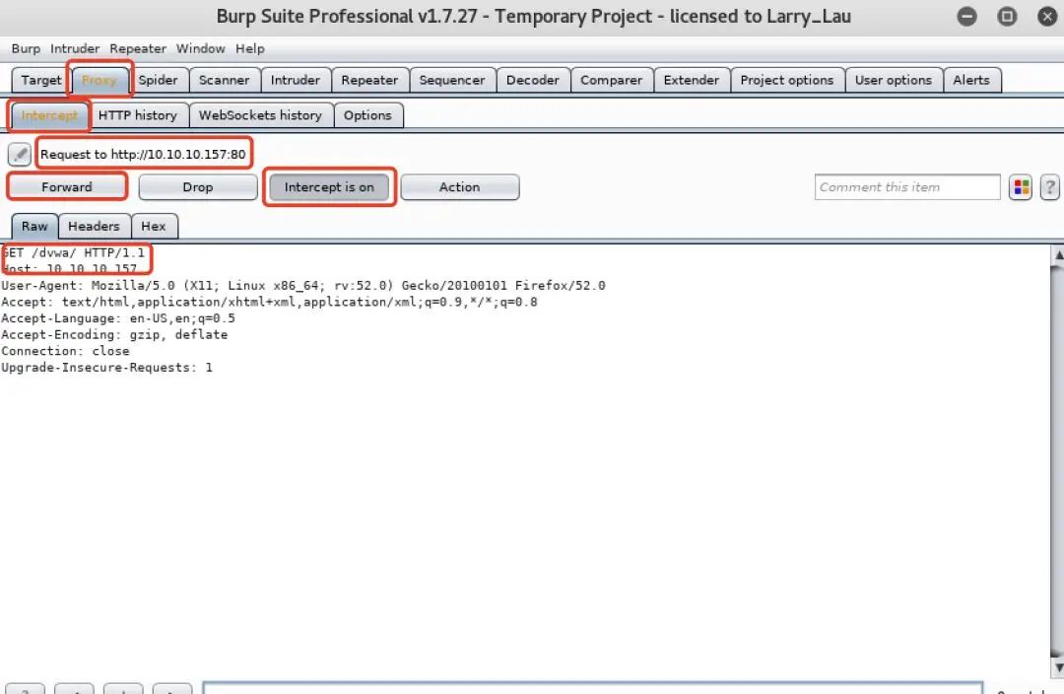View the Alerts tab
This screenshot has width=1064, height=694.
(x=971, y=80)
